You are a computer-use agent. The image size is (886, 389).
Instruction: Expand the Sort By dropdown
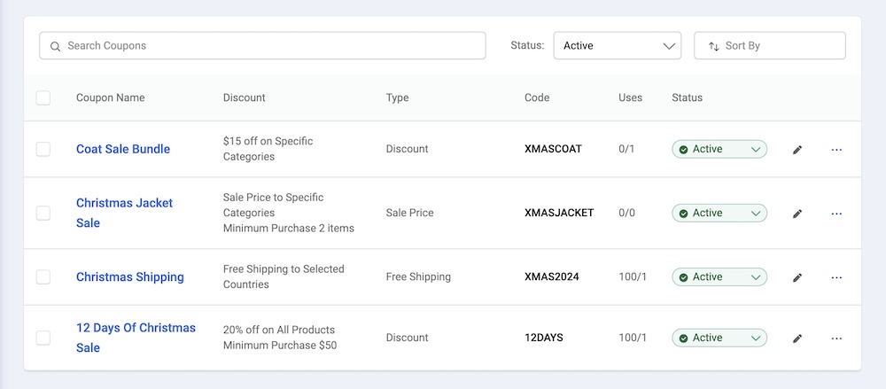[x=769, y=46]
